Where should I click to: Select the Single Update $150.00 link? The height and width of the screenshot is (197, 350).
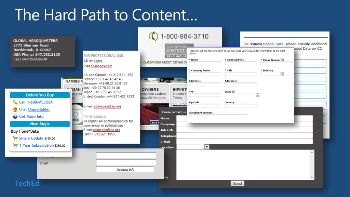[37, 138]
